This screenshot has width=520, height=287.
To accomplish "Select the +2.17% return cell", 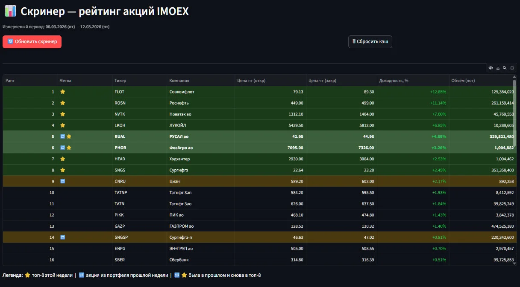I will click(413, 181).
